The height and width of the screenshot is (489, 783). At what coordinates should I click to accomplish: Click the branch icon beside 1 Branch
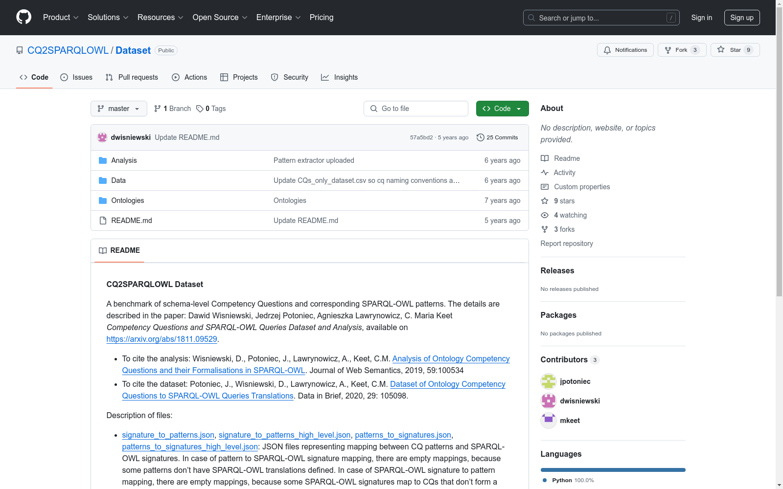click(x=158, y=109)
